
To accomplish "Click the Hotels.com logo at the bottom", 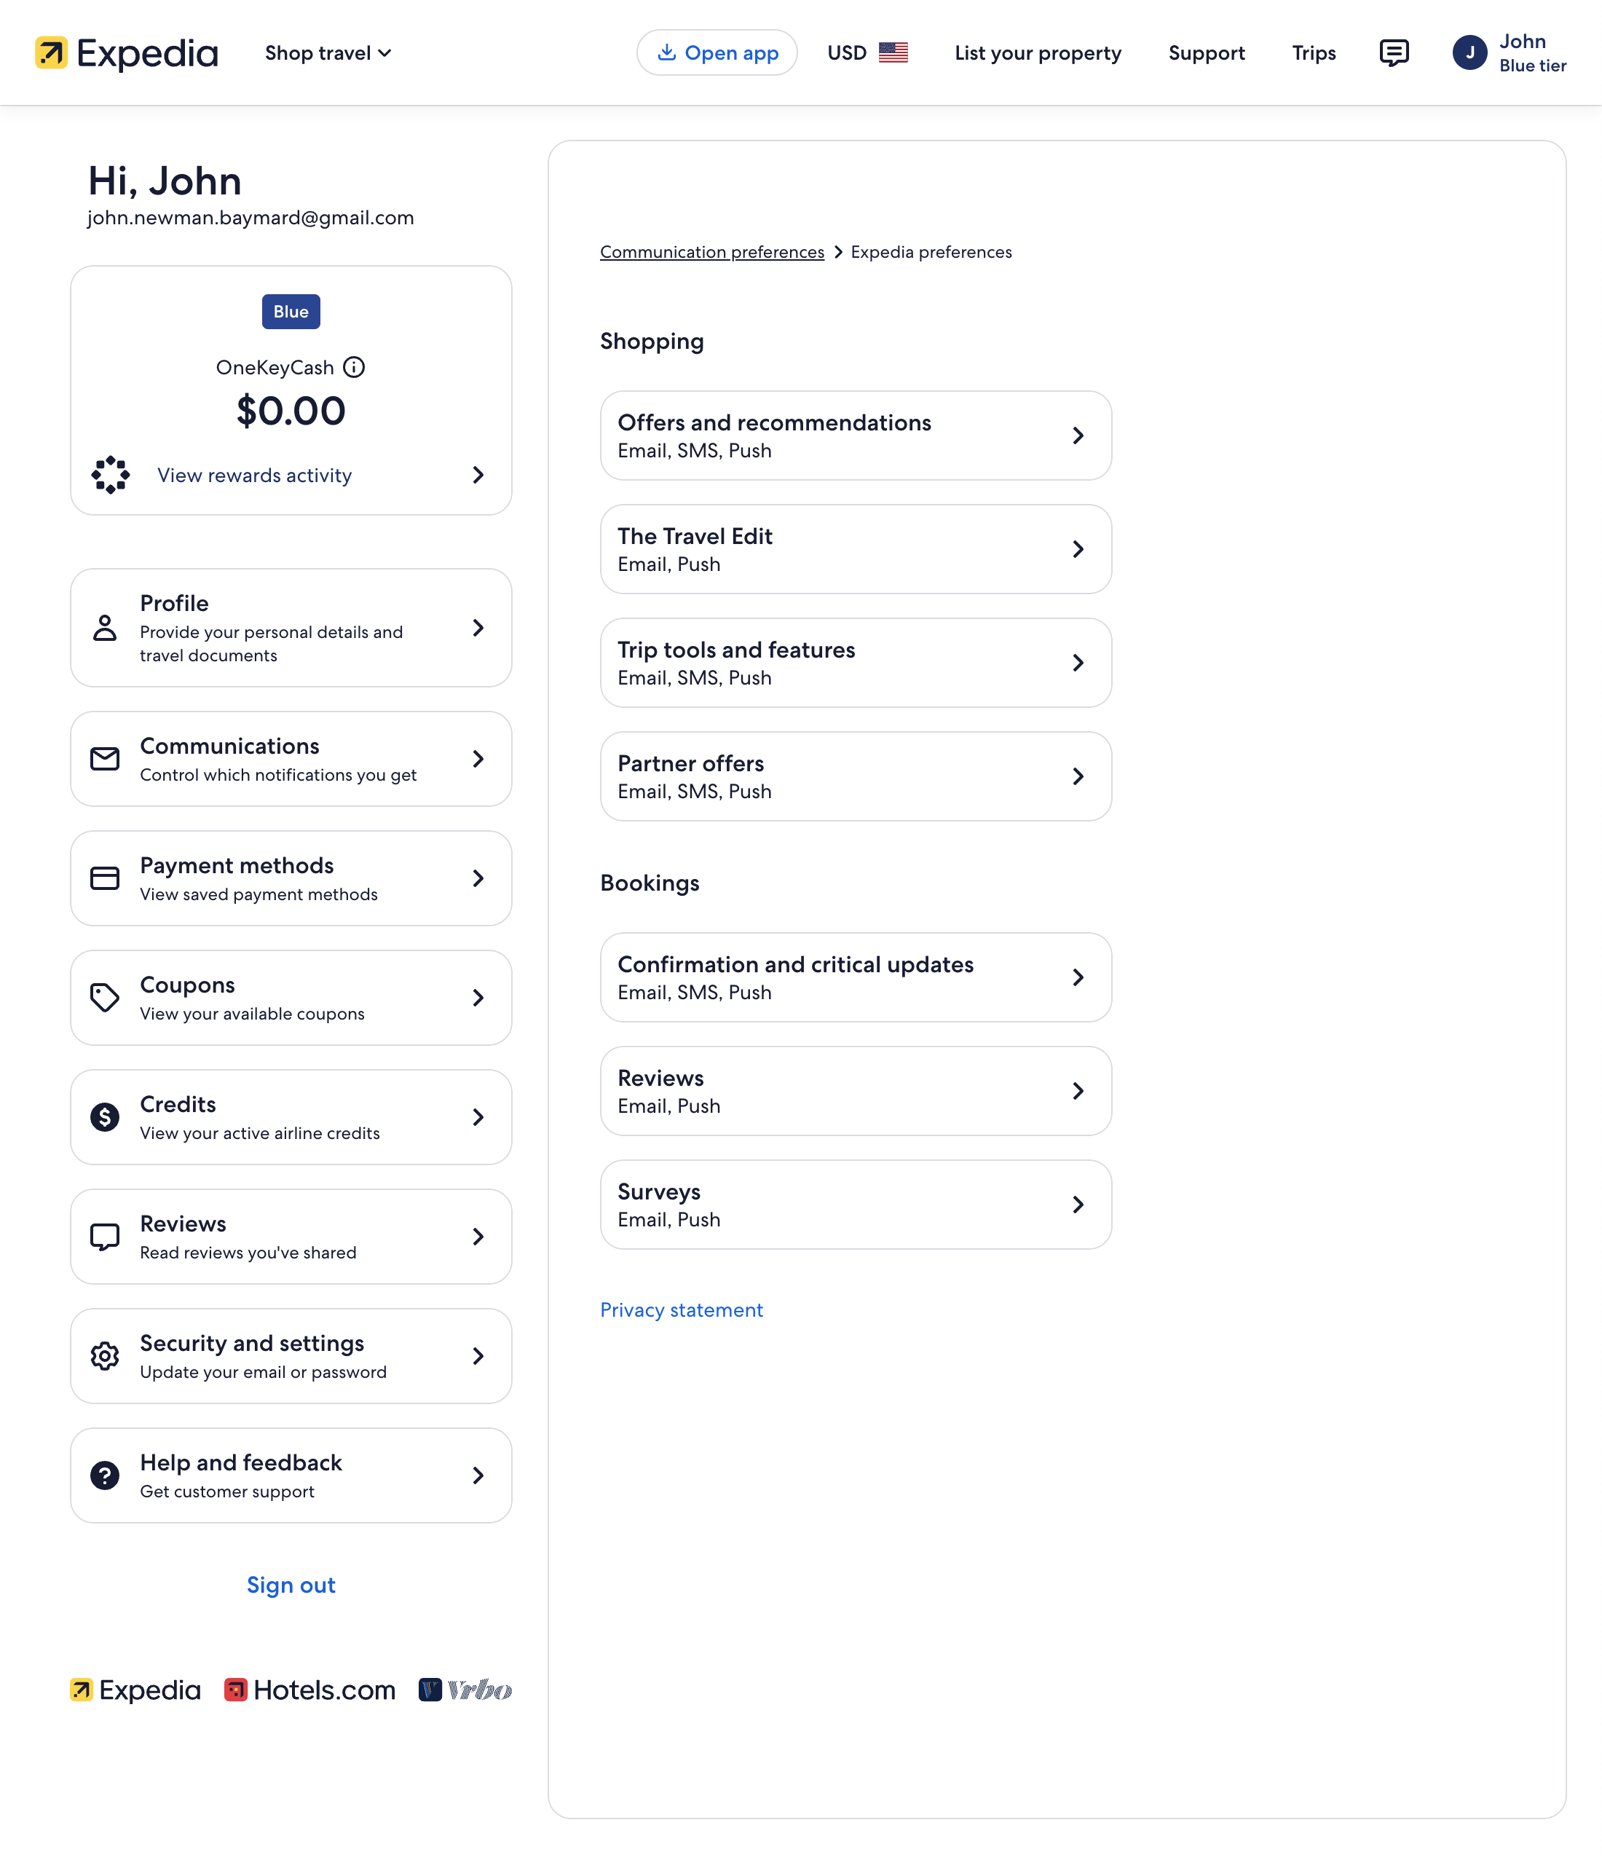I will pyautogui.click(x=310, y=1690).
